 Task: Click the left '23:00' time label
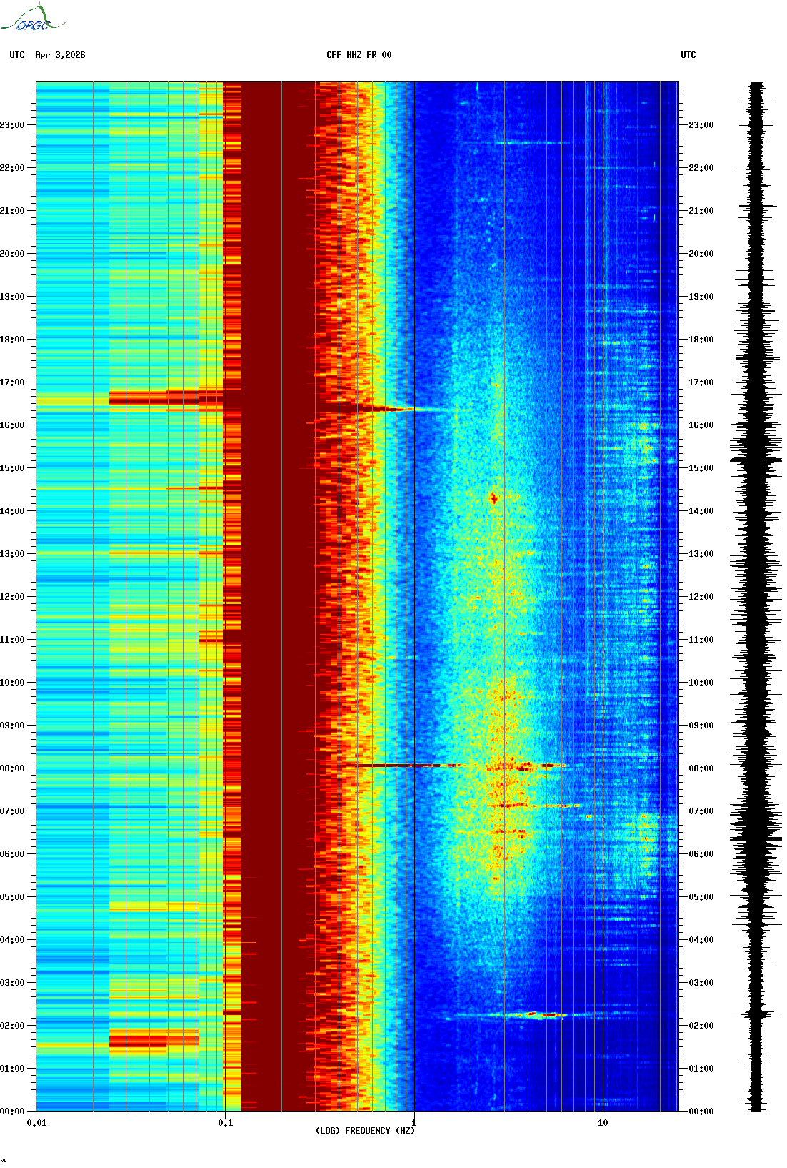(x=12, y=125)
